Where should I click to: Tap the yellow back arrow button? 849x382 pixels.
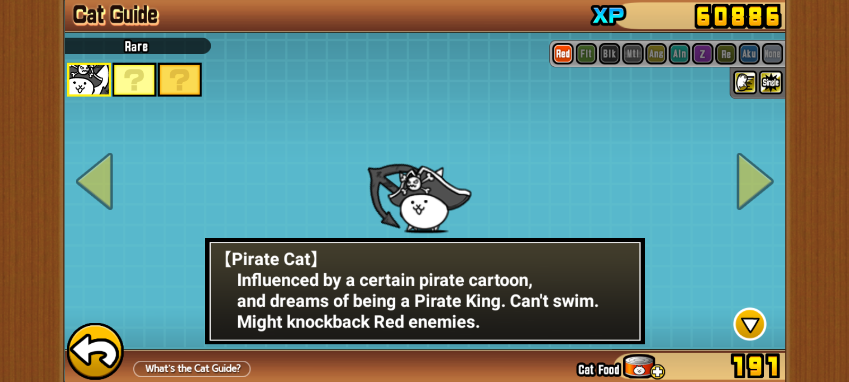(96, 351)
